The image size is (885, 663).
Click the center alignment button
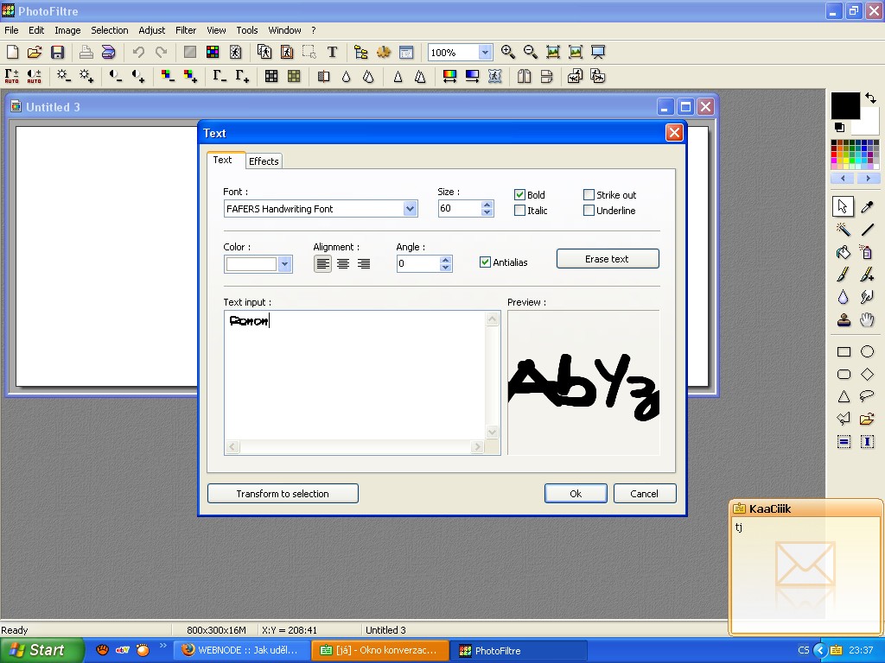[343, 263]
